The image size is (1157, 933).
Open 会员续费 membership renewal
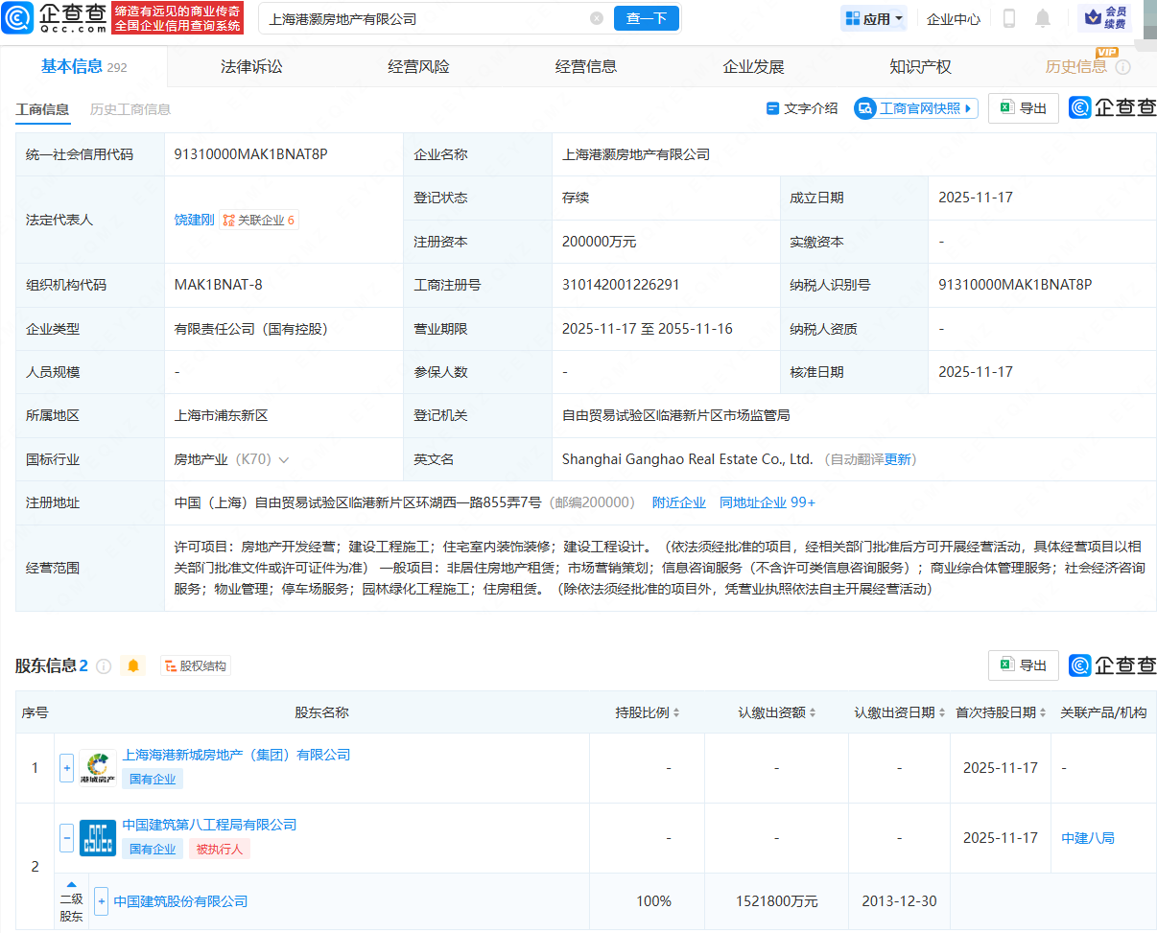[1103, 17]
